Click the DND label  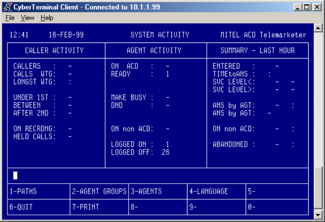(x=117, y=105)
